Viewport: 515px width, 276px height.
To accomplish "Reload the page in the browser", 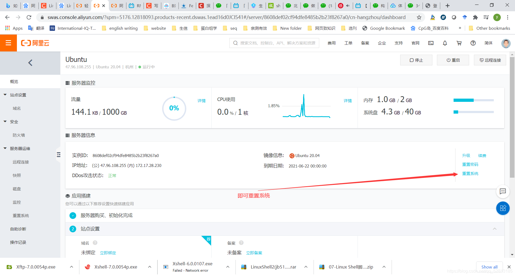I will click(x=29, y=17).
